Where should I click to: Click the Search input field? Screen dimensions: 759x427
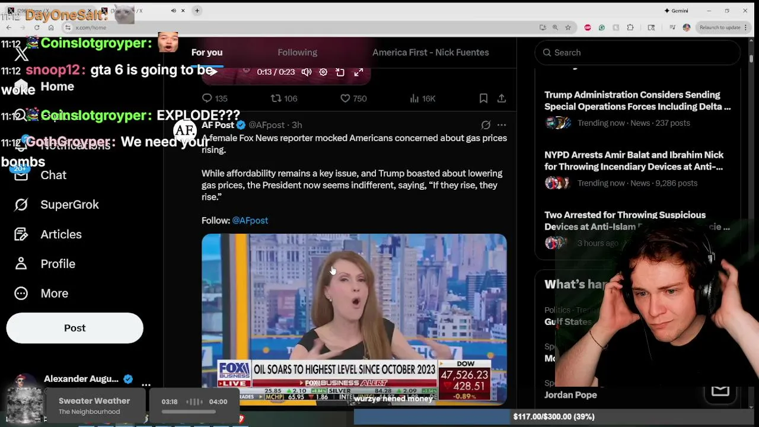637,52
